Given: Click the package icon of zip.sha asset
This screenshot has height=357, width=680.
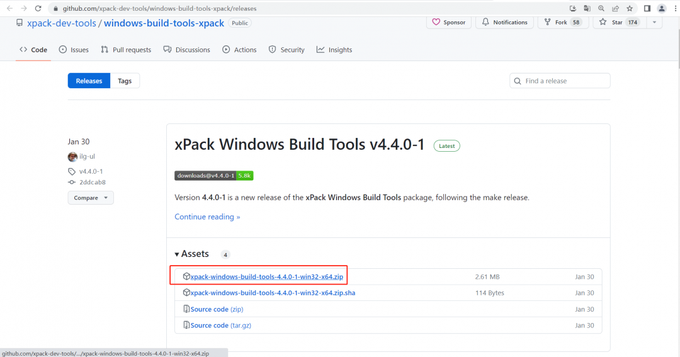Looking at the screenshot, I should [x=186, y=292].
